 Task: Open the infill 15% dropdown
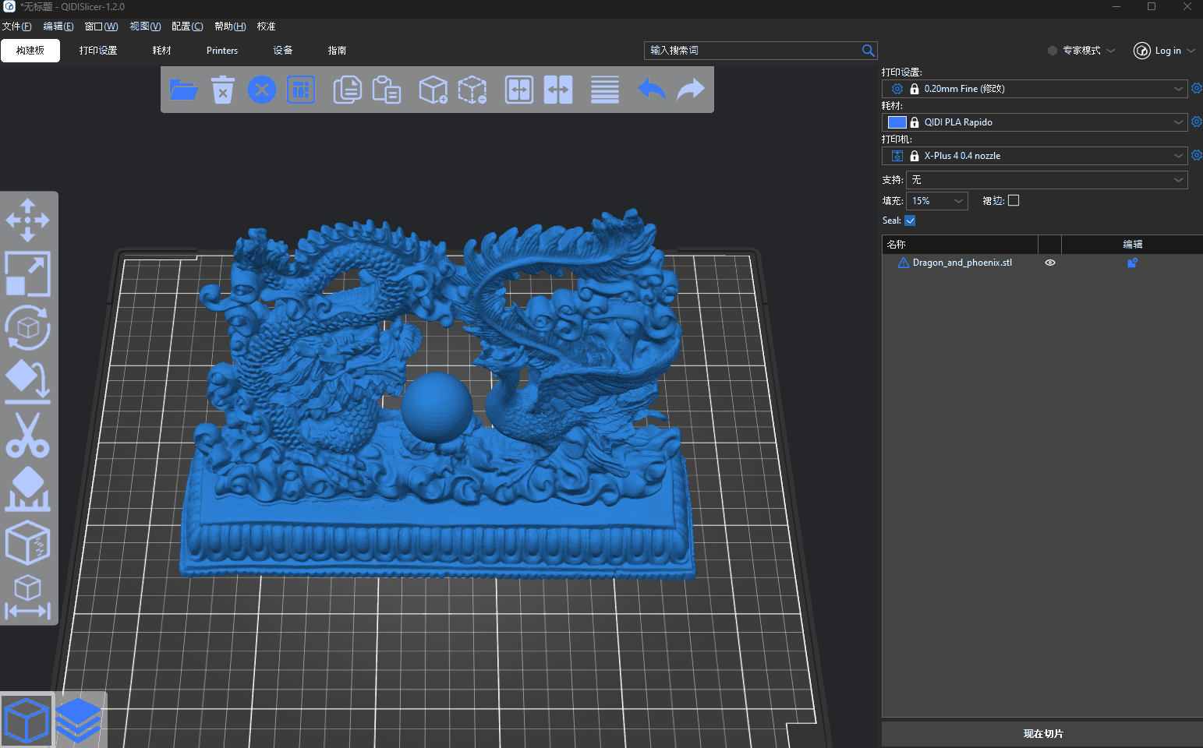coord(937,201)
